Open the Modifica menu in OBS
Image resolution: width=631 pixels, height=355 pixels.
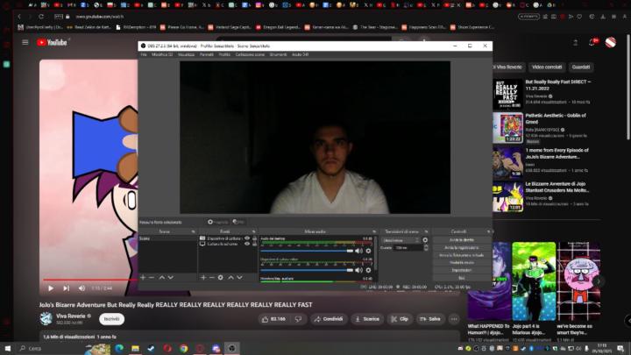[162, 54]
